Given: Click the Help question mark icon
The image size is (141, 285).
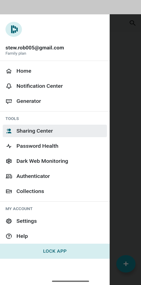Looking at the screenshot, I should coord(9,236).
